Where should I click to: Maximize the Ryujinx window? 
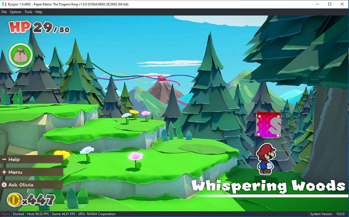pyautogui.click(x=330, y=4)
